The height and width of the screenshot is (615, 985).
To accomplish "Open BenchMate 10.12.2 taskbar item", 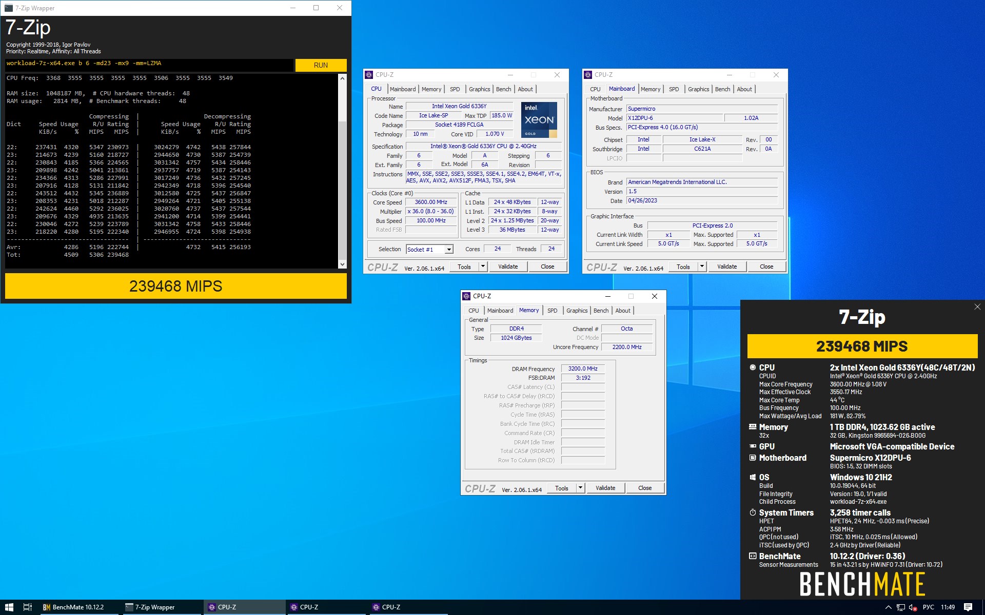I will click(x=78, y=607).
